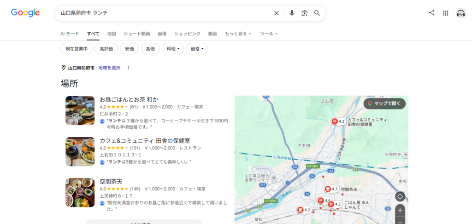Screen dimensions: 472x224
Task: Clear the search box with X icon
Action: point(276,13)
